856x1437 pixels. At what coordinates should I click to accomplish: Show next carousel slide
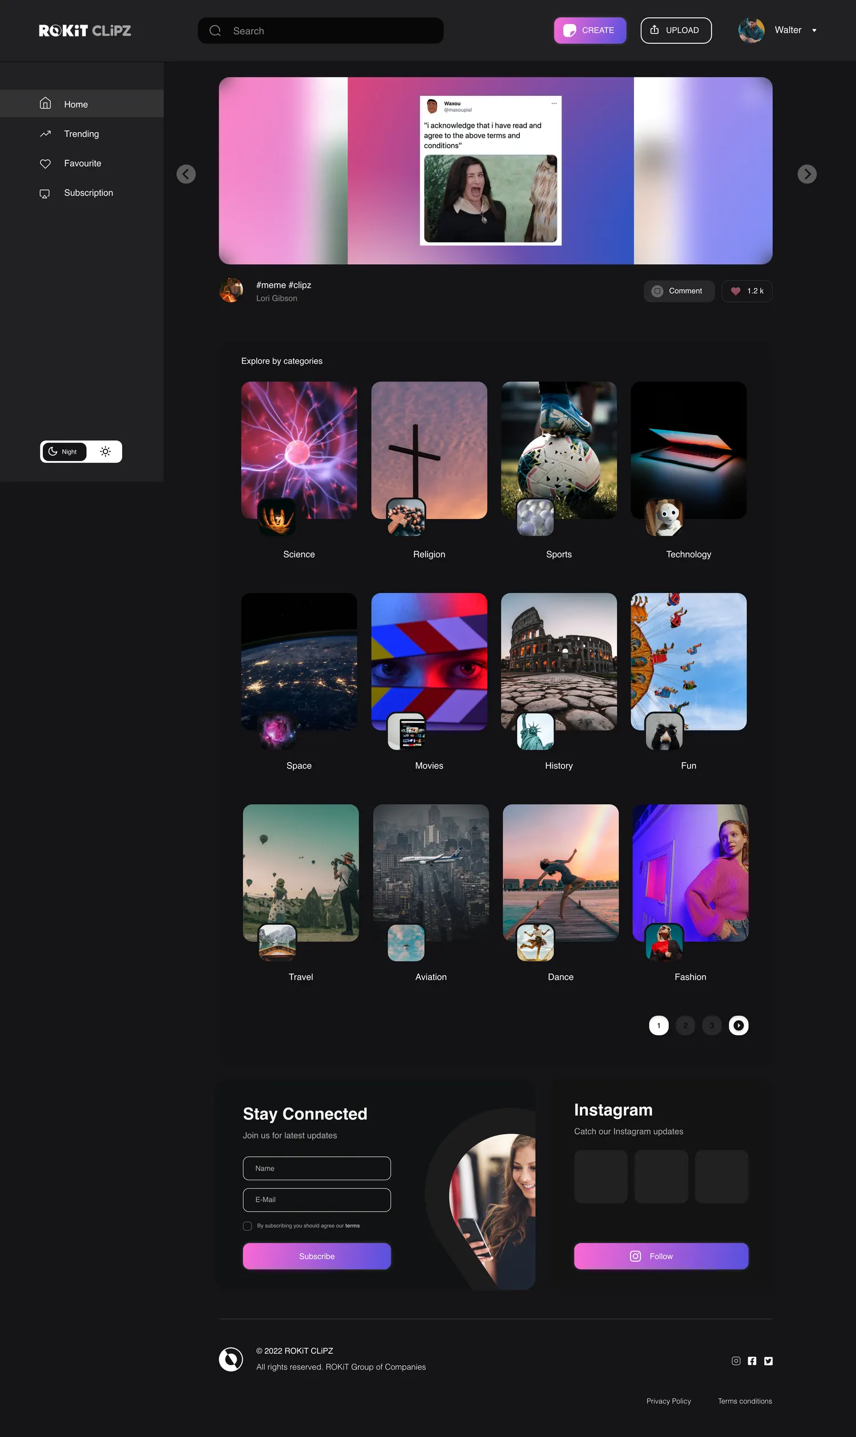tap(807, 174)
